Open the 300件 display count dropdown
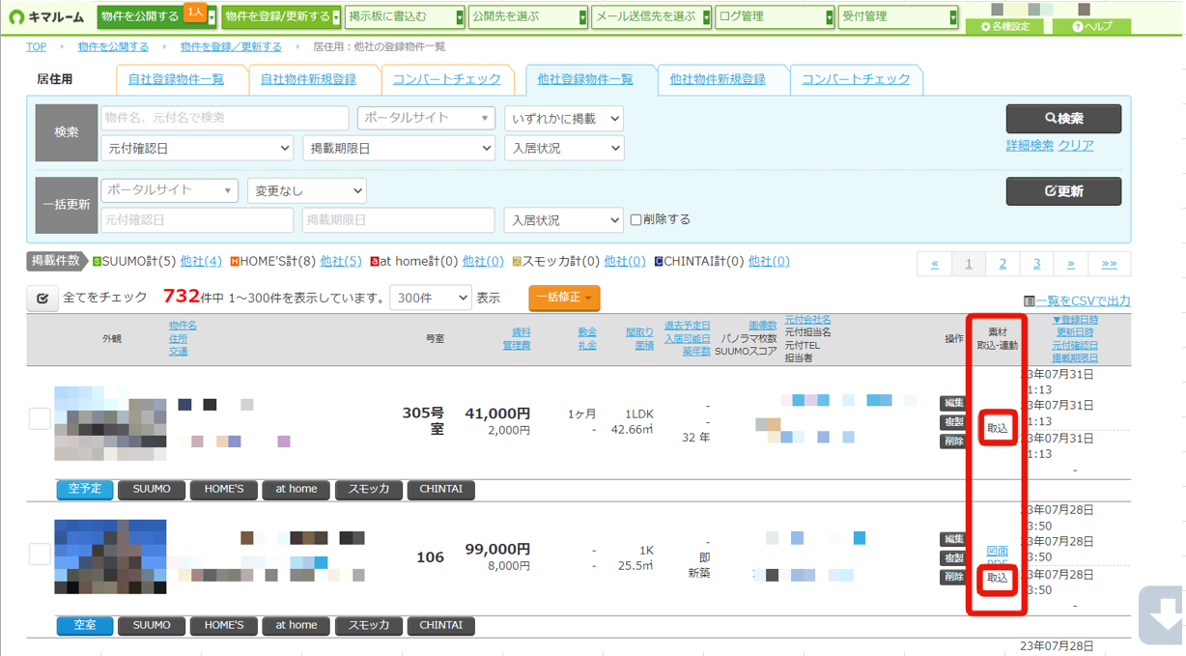The width and height of the screenshot is (1186, 656). click(430, 298)
